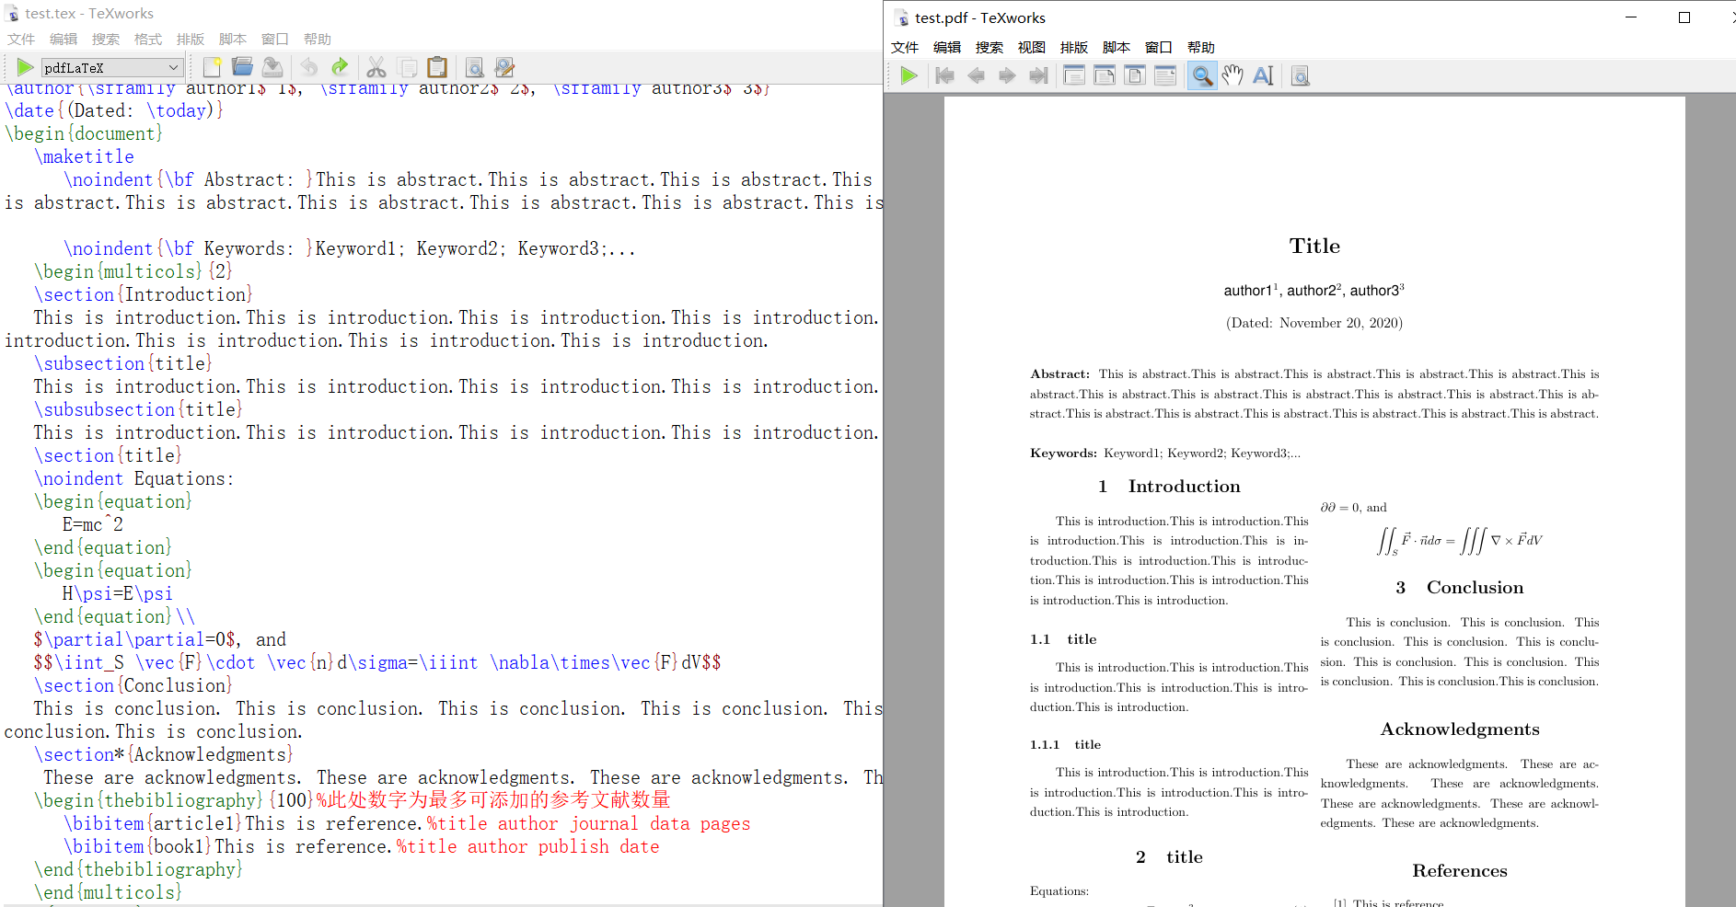Expand the 脚本 menu in the PDF window
The height and width of the screenshot is (907, 1736).
pyautogui.click(x=1116, y=47)
